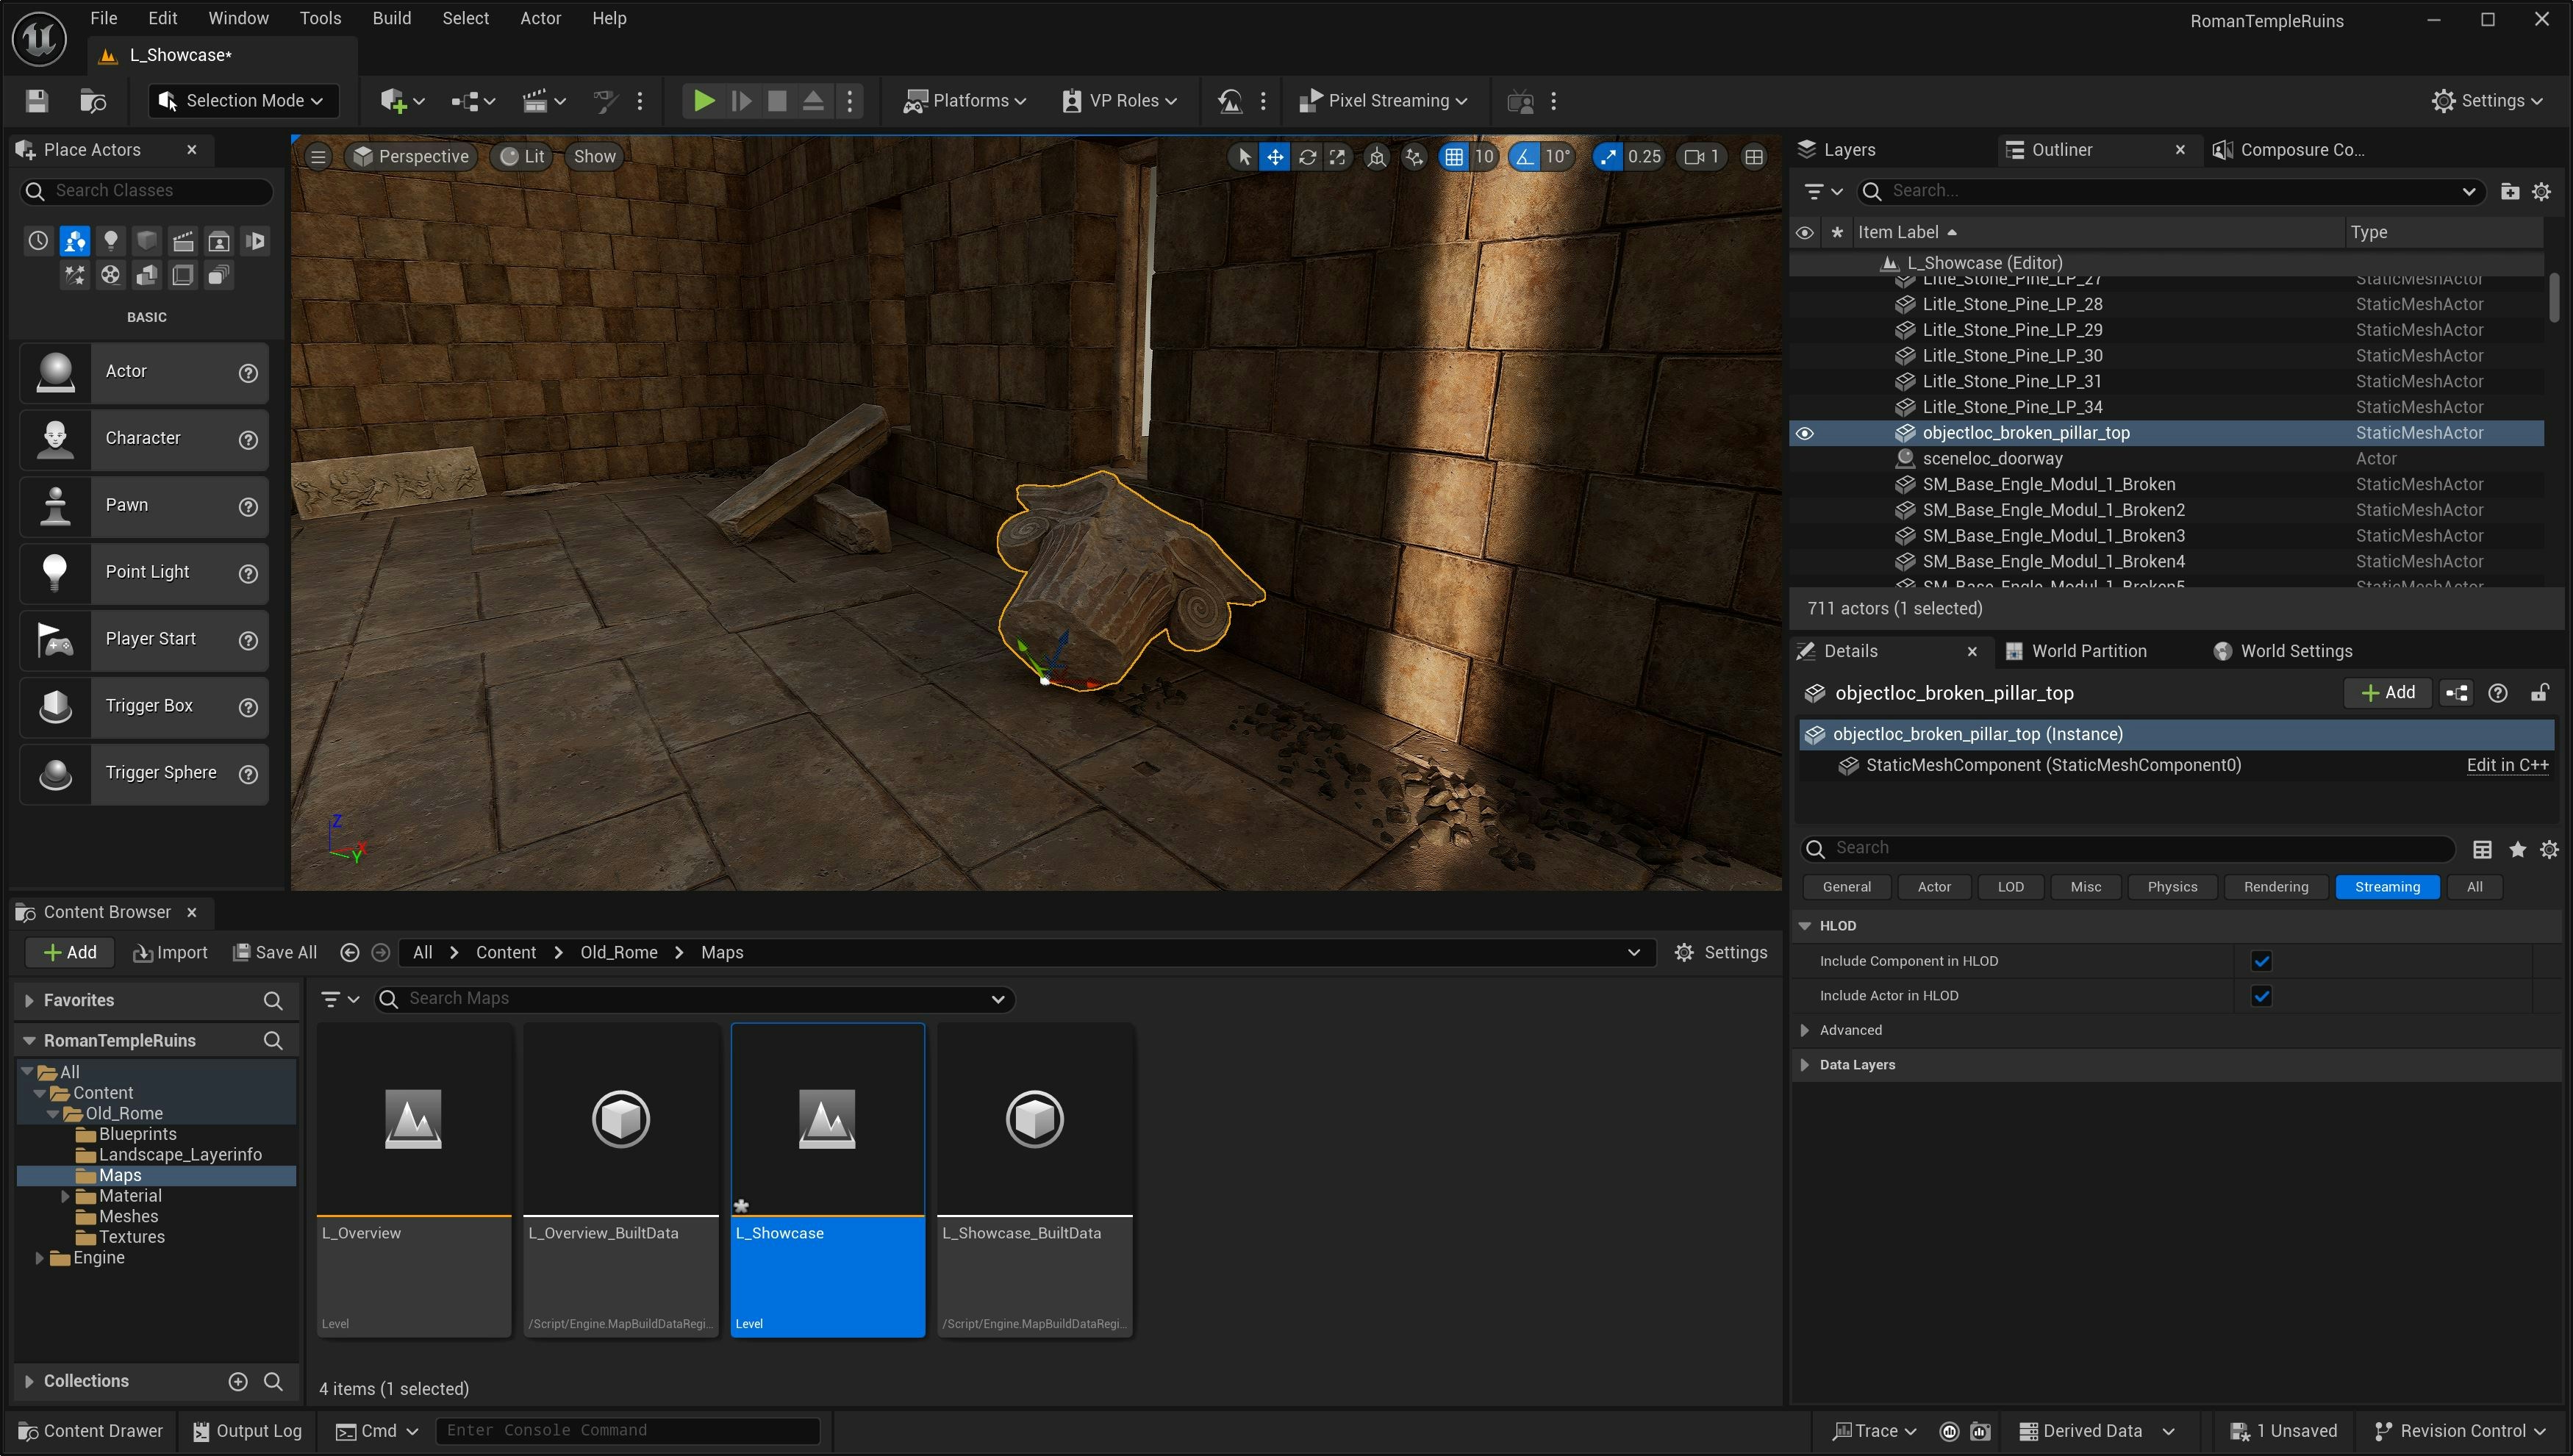This screenshot has height=1456, width=2573.
Task: Open the Build menu
Action: click(391, 18)
